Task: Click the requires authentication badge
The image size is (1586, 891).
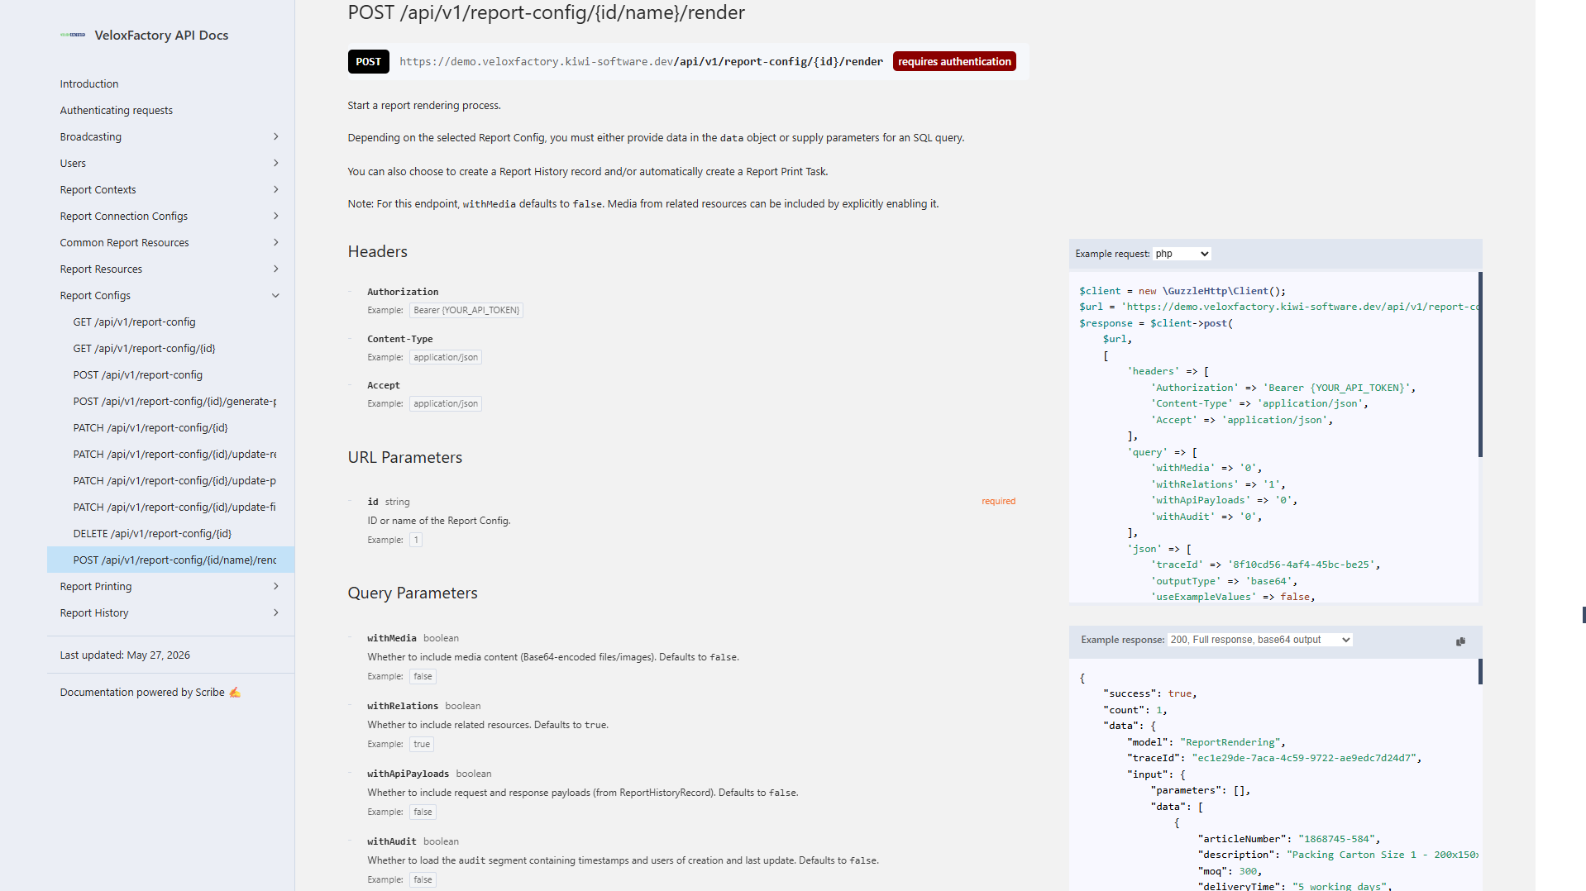Action: coord(954,61)
